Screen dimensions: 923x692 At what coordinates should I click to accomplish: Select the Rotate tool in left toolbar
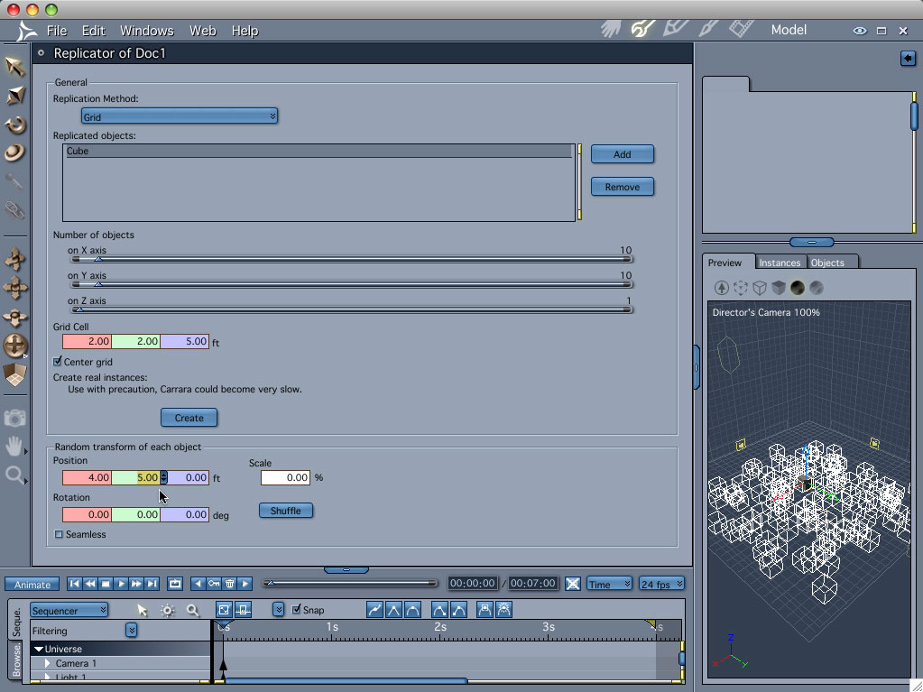[x=14, y=125]
